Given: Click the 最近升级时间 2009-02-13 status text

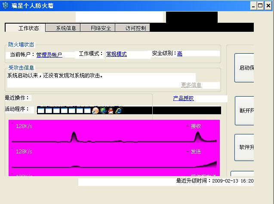Looking at the screenshot, I should pos(215,181).
